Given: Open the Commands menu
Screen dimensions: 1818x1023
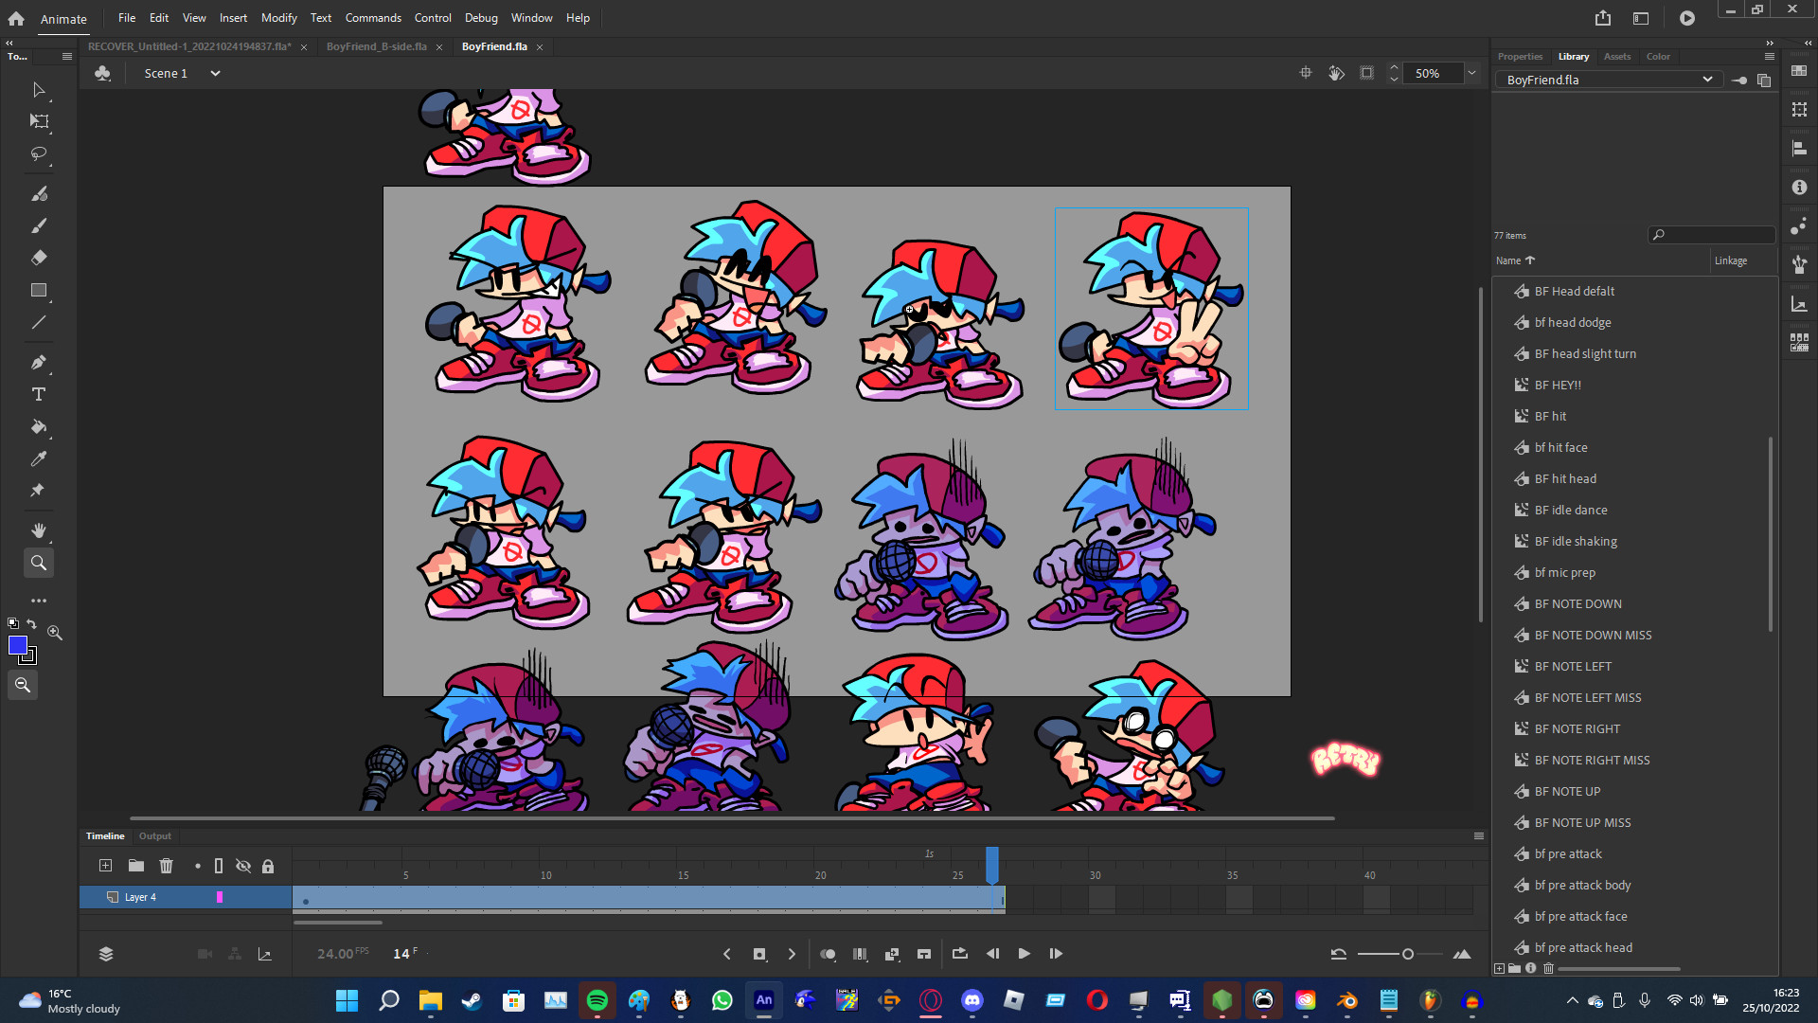Looking at the screenshot, I should (x=373, y=18).
